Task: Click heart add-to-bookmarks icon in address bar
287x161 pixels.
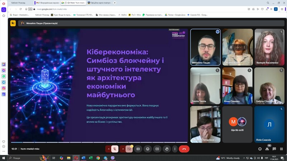Action: [x=262, y=9]
